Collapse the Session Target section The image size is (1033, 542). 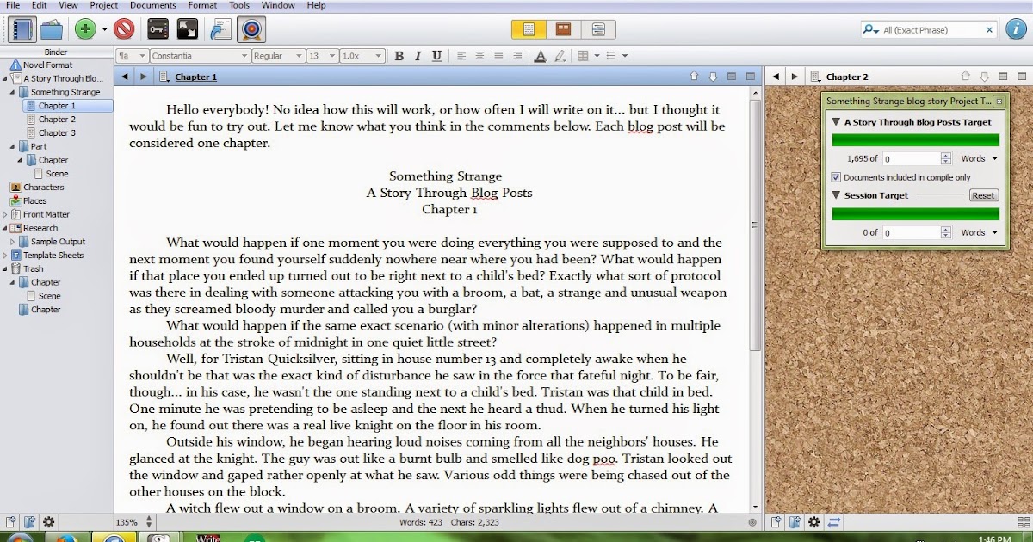click(836, 195)
